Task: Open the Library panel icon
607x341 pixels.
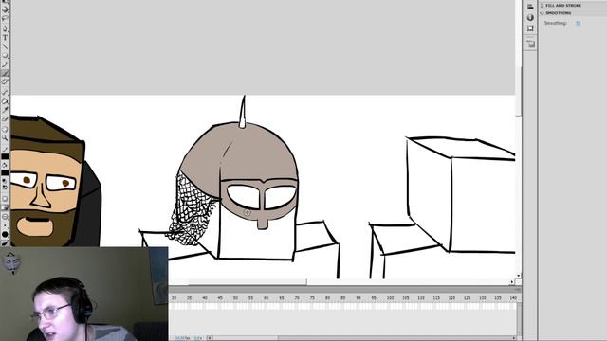Action: (530, 45)
